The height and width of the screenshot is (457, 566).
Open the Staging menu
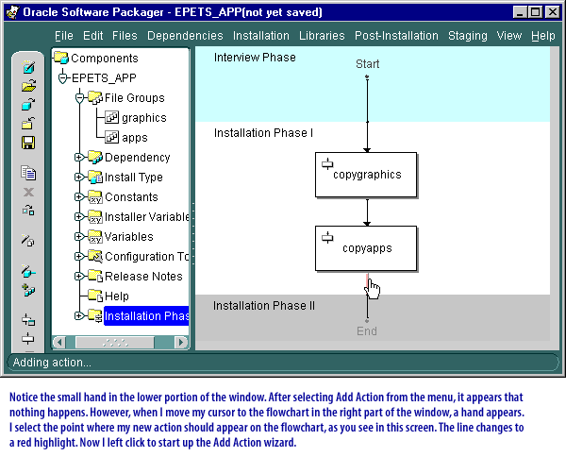tap(468, 36)
